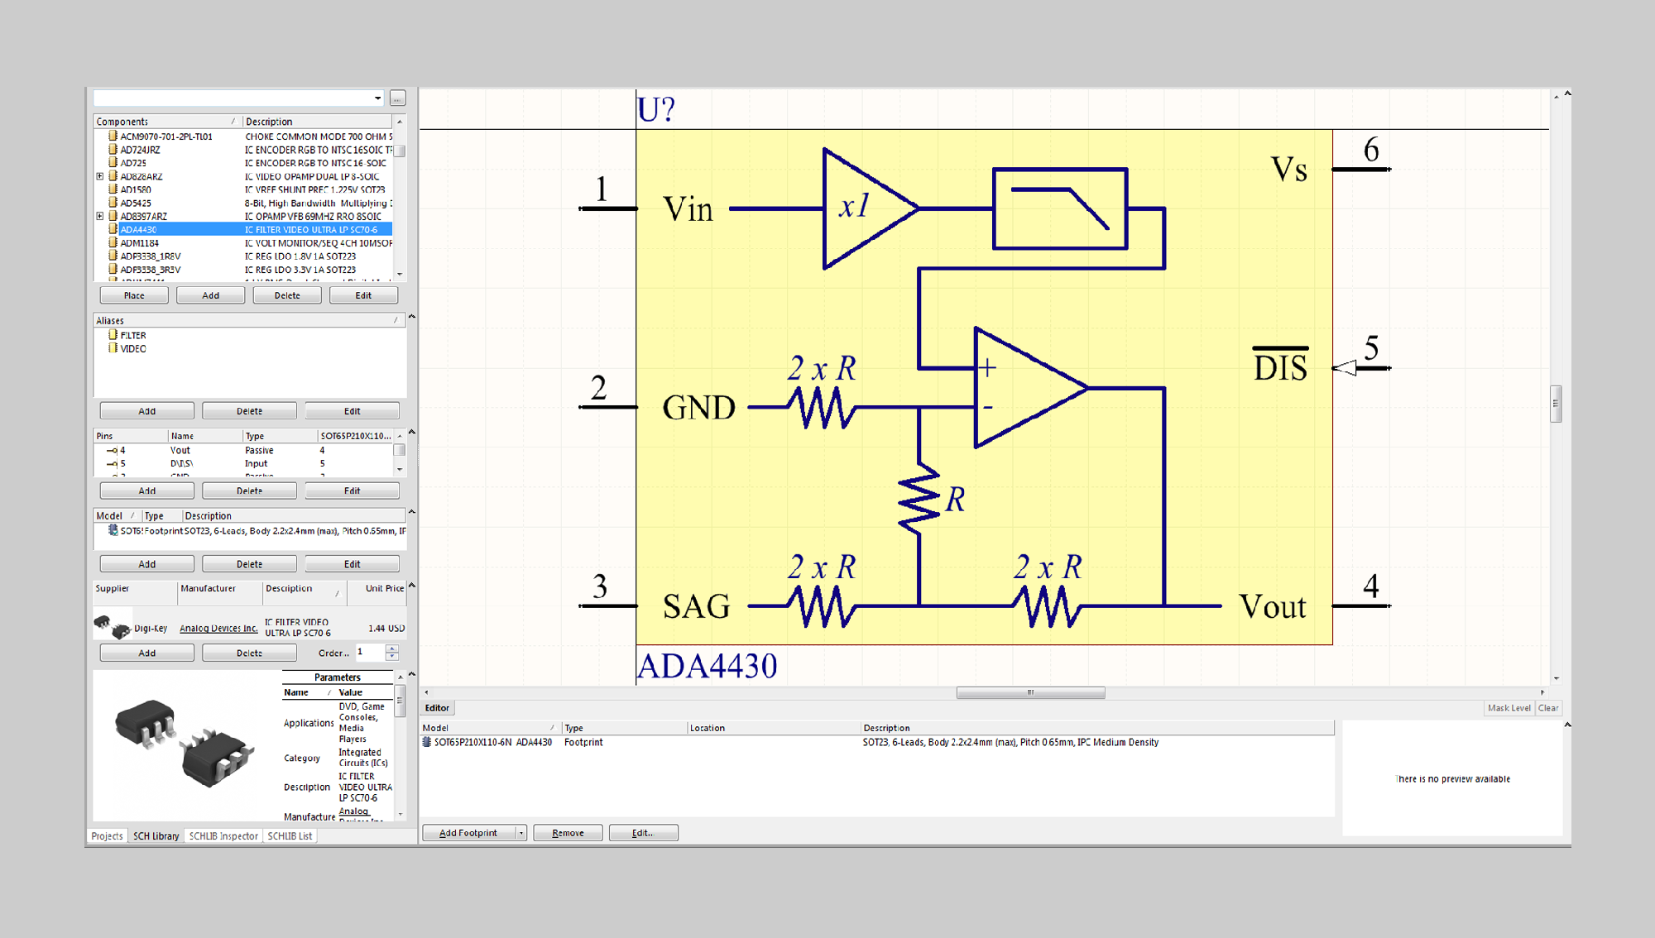Select pin 5 DIS pin icon
Screen dimensions: 1655x938
tap(112, 464)
